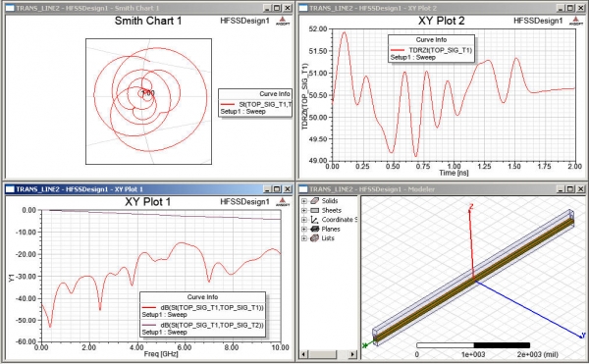Click left arrow of Modeler tree scrollbar
589x364 pixels.
click(x=304, y=354)
